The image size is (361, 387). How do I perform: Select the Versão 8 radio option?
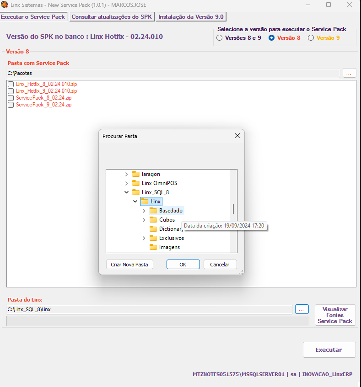click(x=272, y=38)
